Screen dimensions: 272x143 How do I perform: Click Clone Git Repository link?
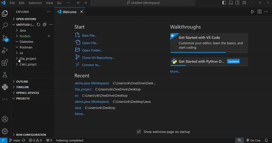98,58
